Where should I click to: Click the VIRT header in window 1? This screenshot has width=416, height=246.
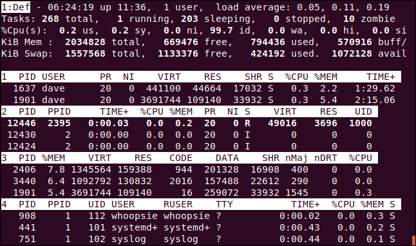click(x=169, y=77)
